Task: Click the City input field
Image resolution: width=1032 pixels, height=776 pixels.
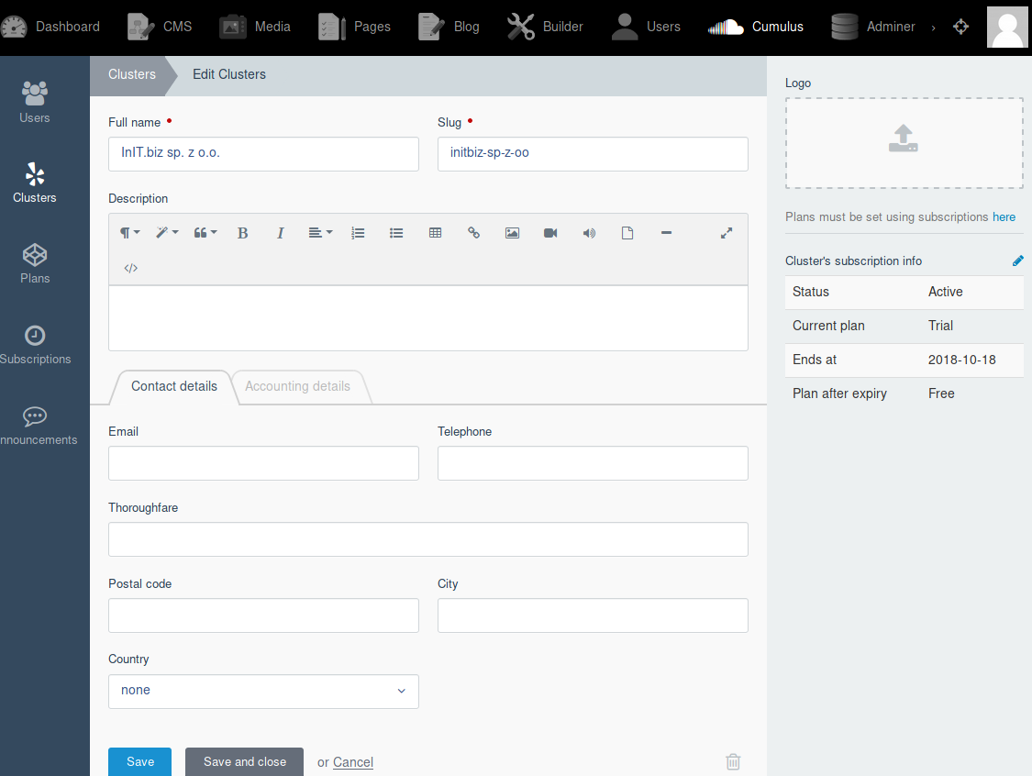Action: click(x=593, y=615)
